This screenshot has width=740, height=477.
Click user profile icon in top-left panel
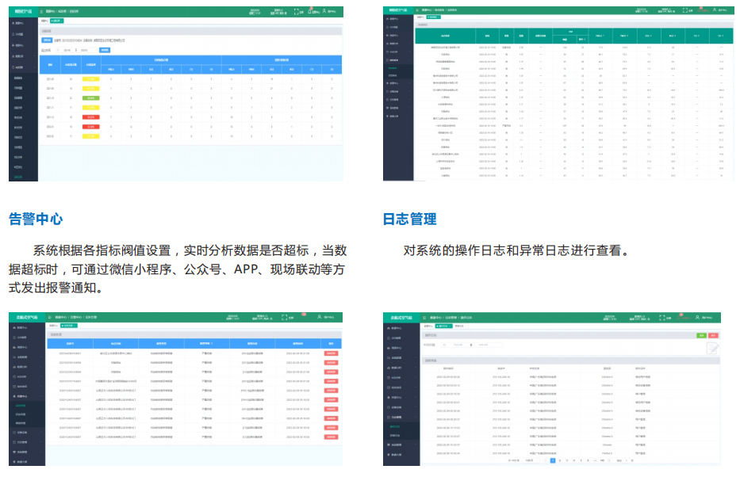pyautogui.click(x=325, y=11)
